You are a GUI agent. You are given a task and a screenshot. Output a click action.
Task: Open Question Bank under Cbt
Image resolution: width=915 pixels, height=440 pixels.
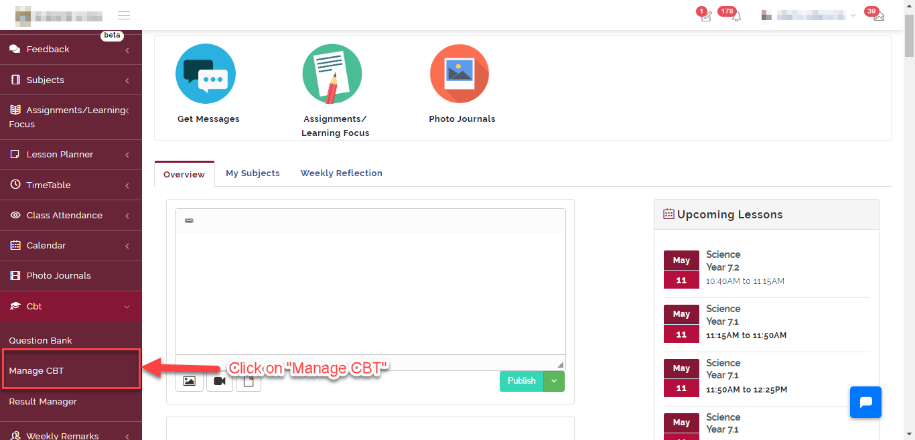click(x=40, y=340)
